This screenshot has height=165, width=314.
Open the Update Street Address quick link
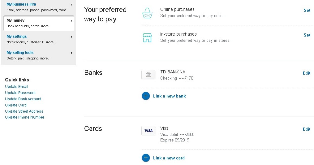coord(24,111)
